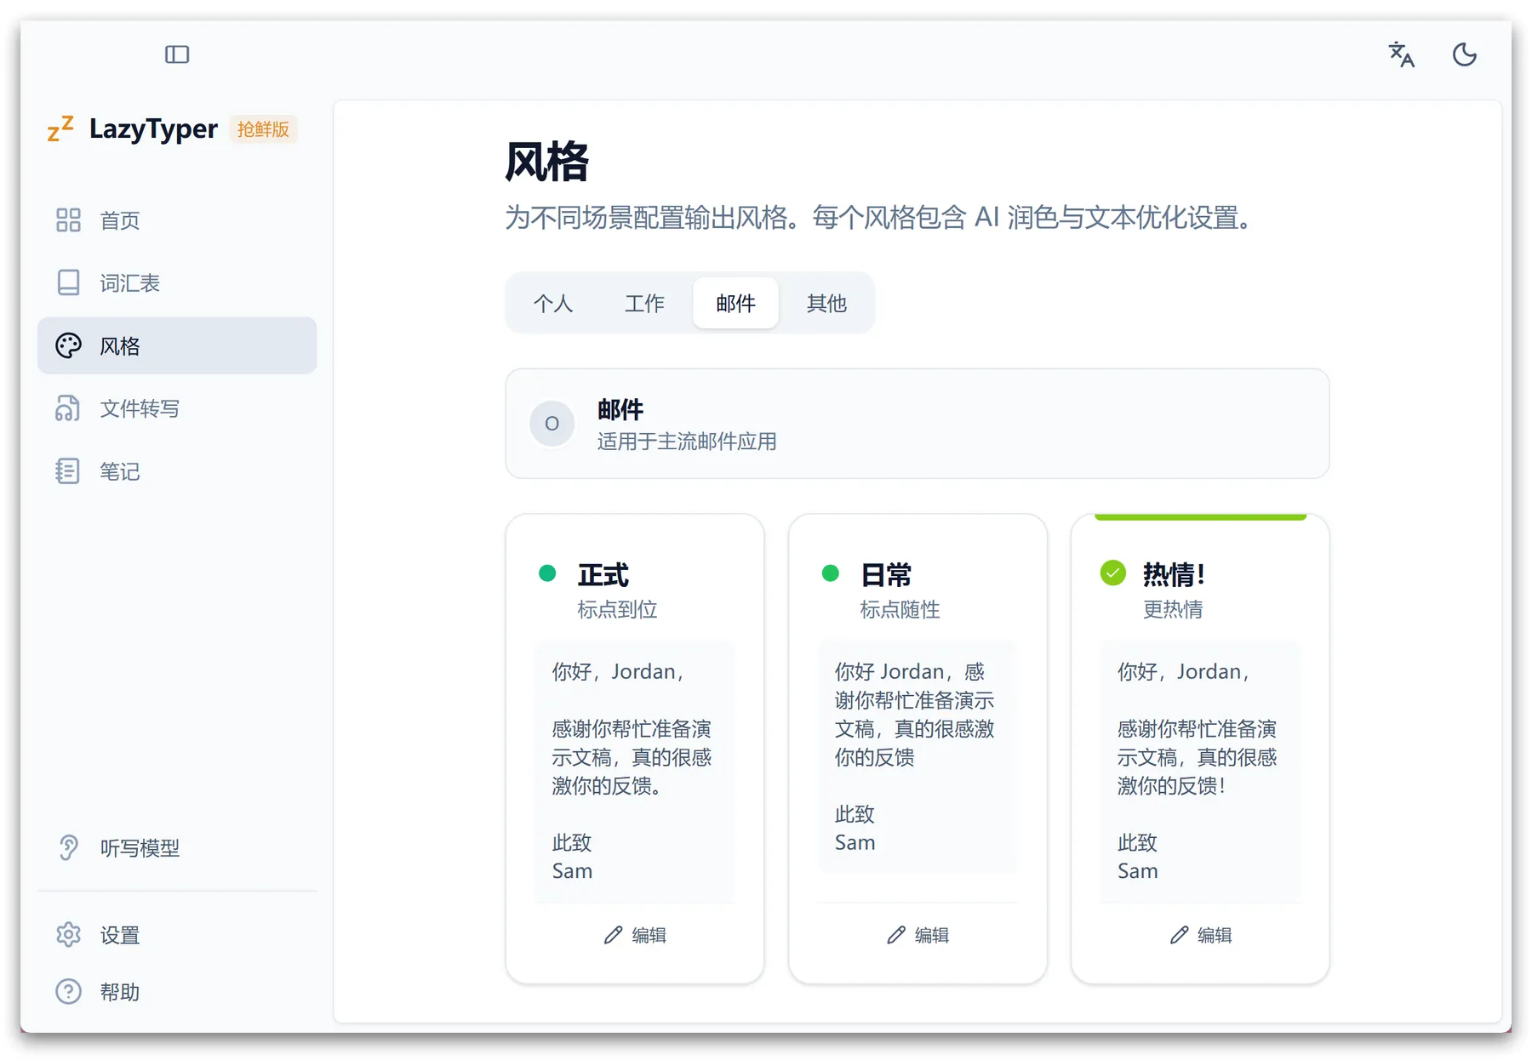
Task: Edit the 正式 style
Action: point(635,936)
